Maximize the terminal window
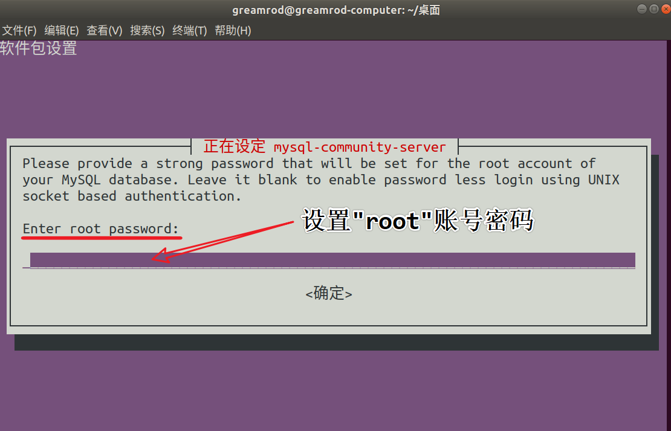The height and width of the screenshot is (431, 671). click(x=653, y=8)
